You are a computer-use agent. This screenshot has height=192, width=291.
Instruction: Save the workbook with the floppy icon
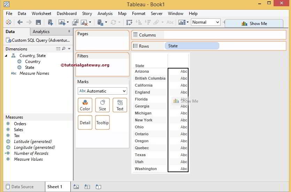[38, 22]
